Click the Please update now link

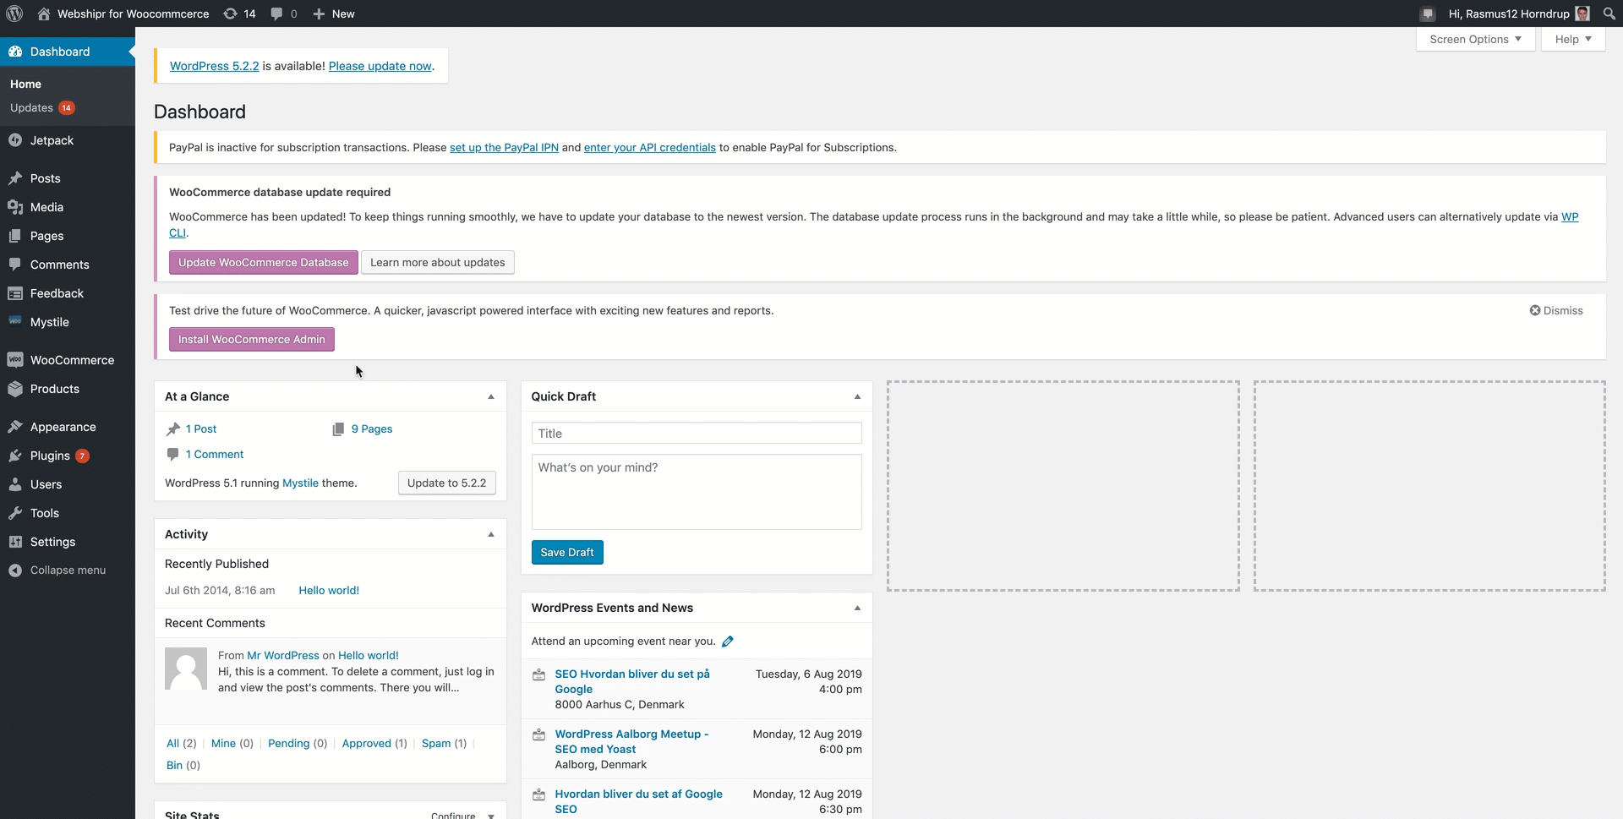[380, 66]
